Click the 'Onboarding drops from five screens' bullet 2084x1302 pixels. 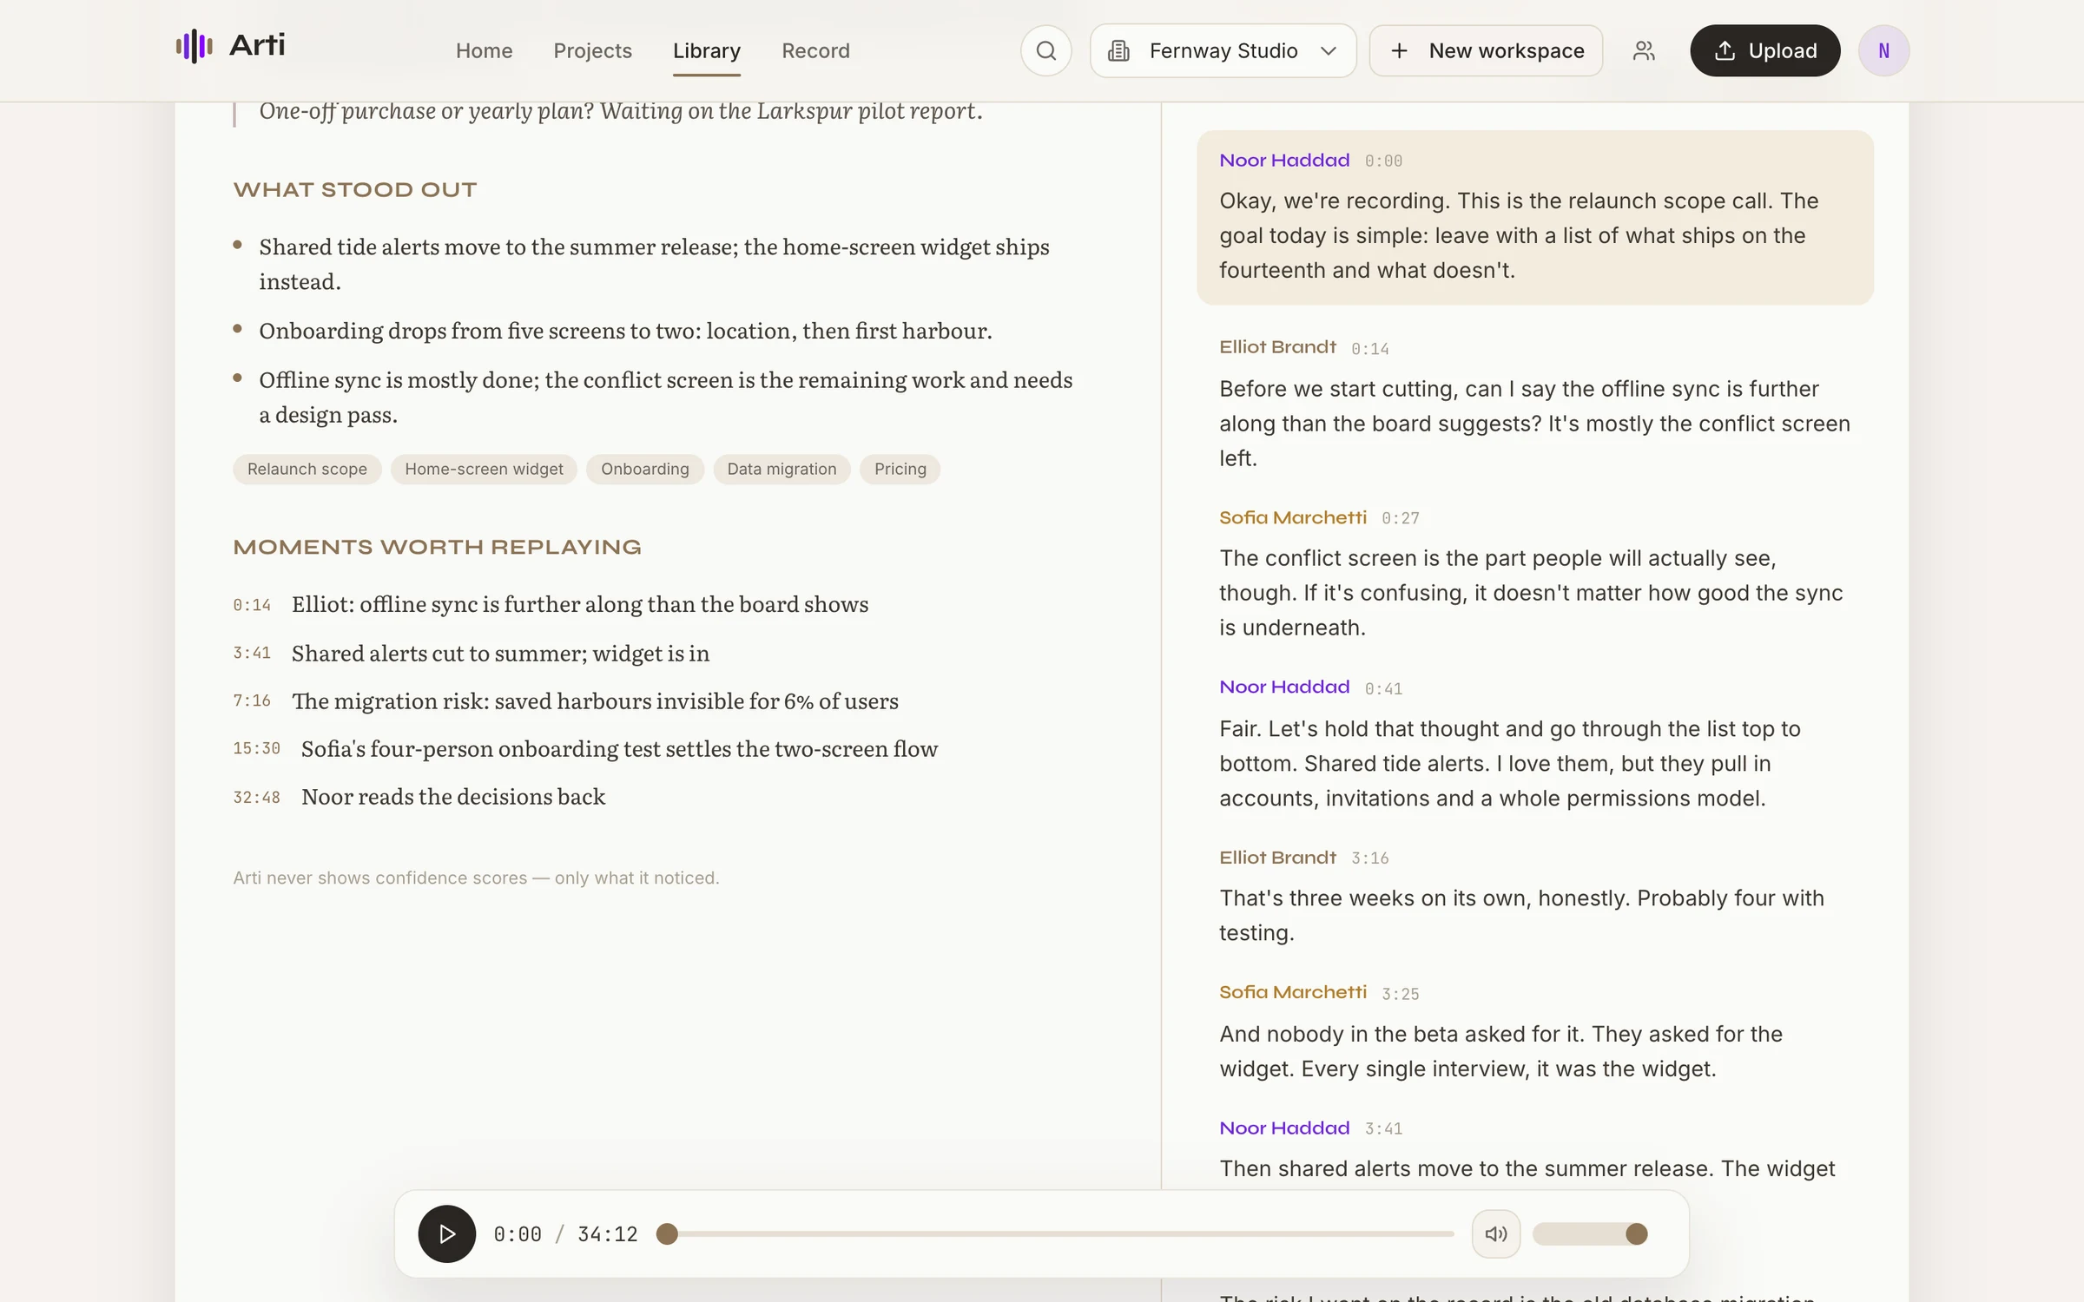(625, 331)
